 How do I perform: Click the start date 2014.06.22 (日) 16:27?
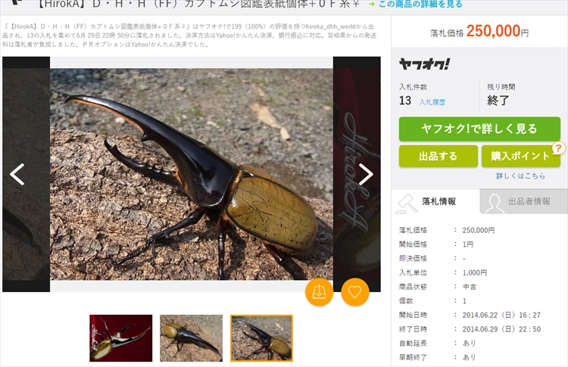click(x=501, y=315)
